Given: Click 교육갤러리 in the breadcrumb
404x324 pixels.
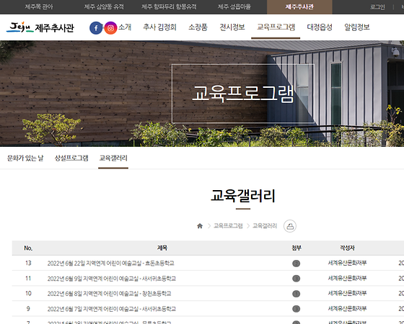Looking at the screenshot, I should pyautogui.click(x=265, y=226).
